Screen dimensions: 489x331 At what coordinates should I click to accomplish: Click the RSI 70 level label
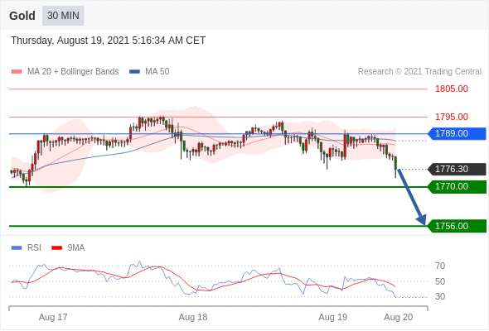[440, 266]
